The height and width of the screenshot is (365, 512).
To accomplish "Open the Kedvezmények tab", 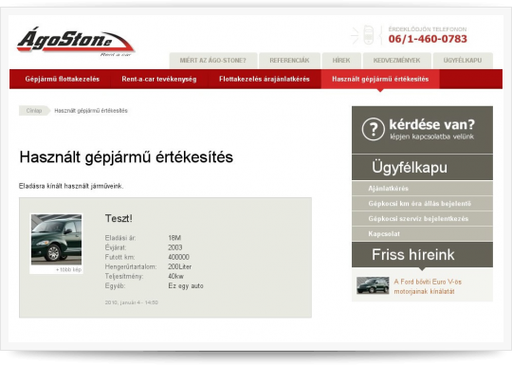I will point(396,61).
